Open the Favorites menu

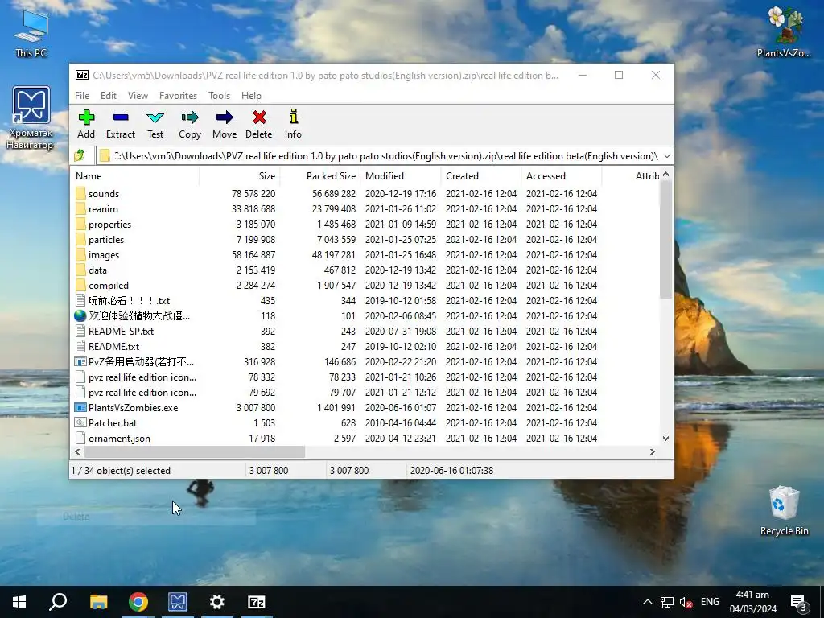pos(178,96)
